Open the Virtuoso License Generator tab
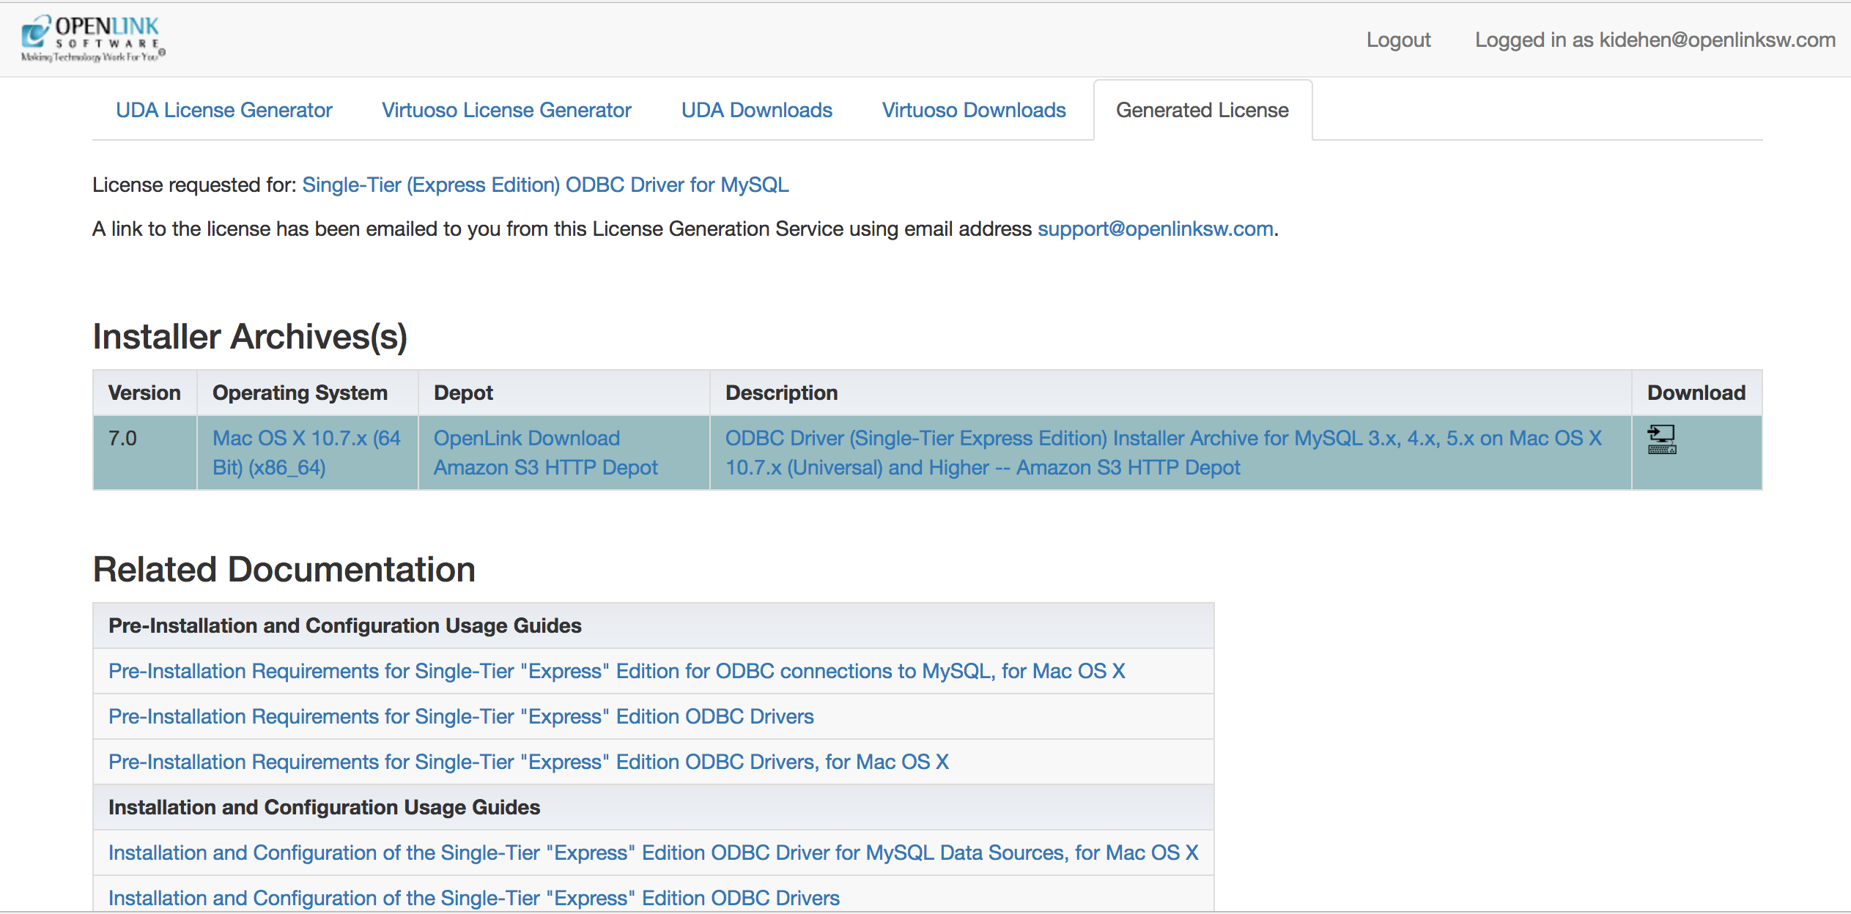Screen dimensions: 1851x914 [506, 110]
